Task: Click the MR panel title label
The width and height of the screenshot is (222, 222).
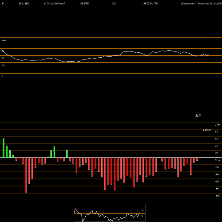Action: point(198,115)
